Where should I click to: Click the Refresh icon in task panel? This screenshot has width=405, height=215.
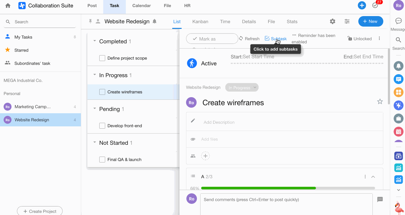(x=241, y=38)
